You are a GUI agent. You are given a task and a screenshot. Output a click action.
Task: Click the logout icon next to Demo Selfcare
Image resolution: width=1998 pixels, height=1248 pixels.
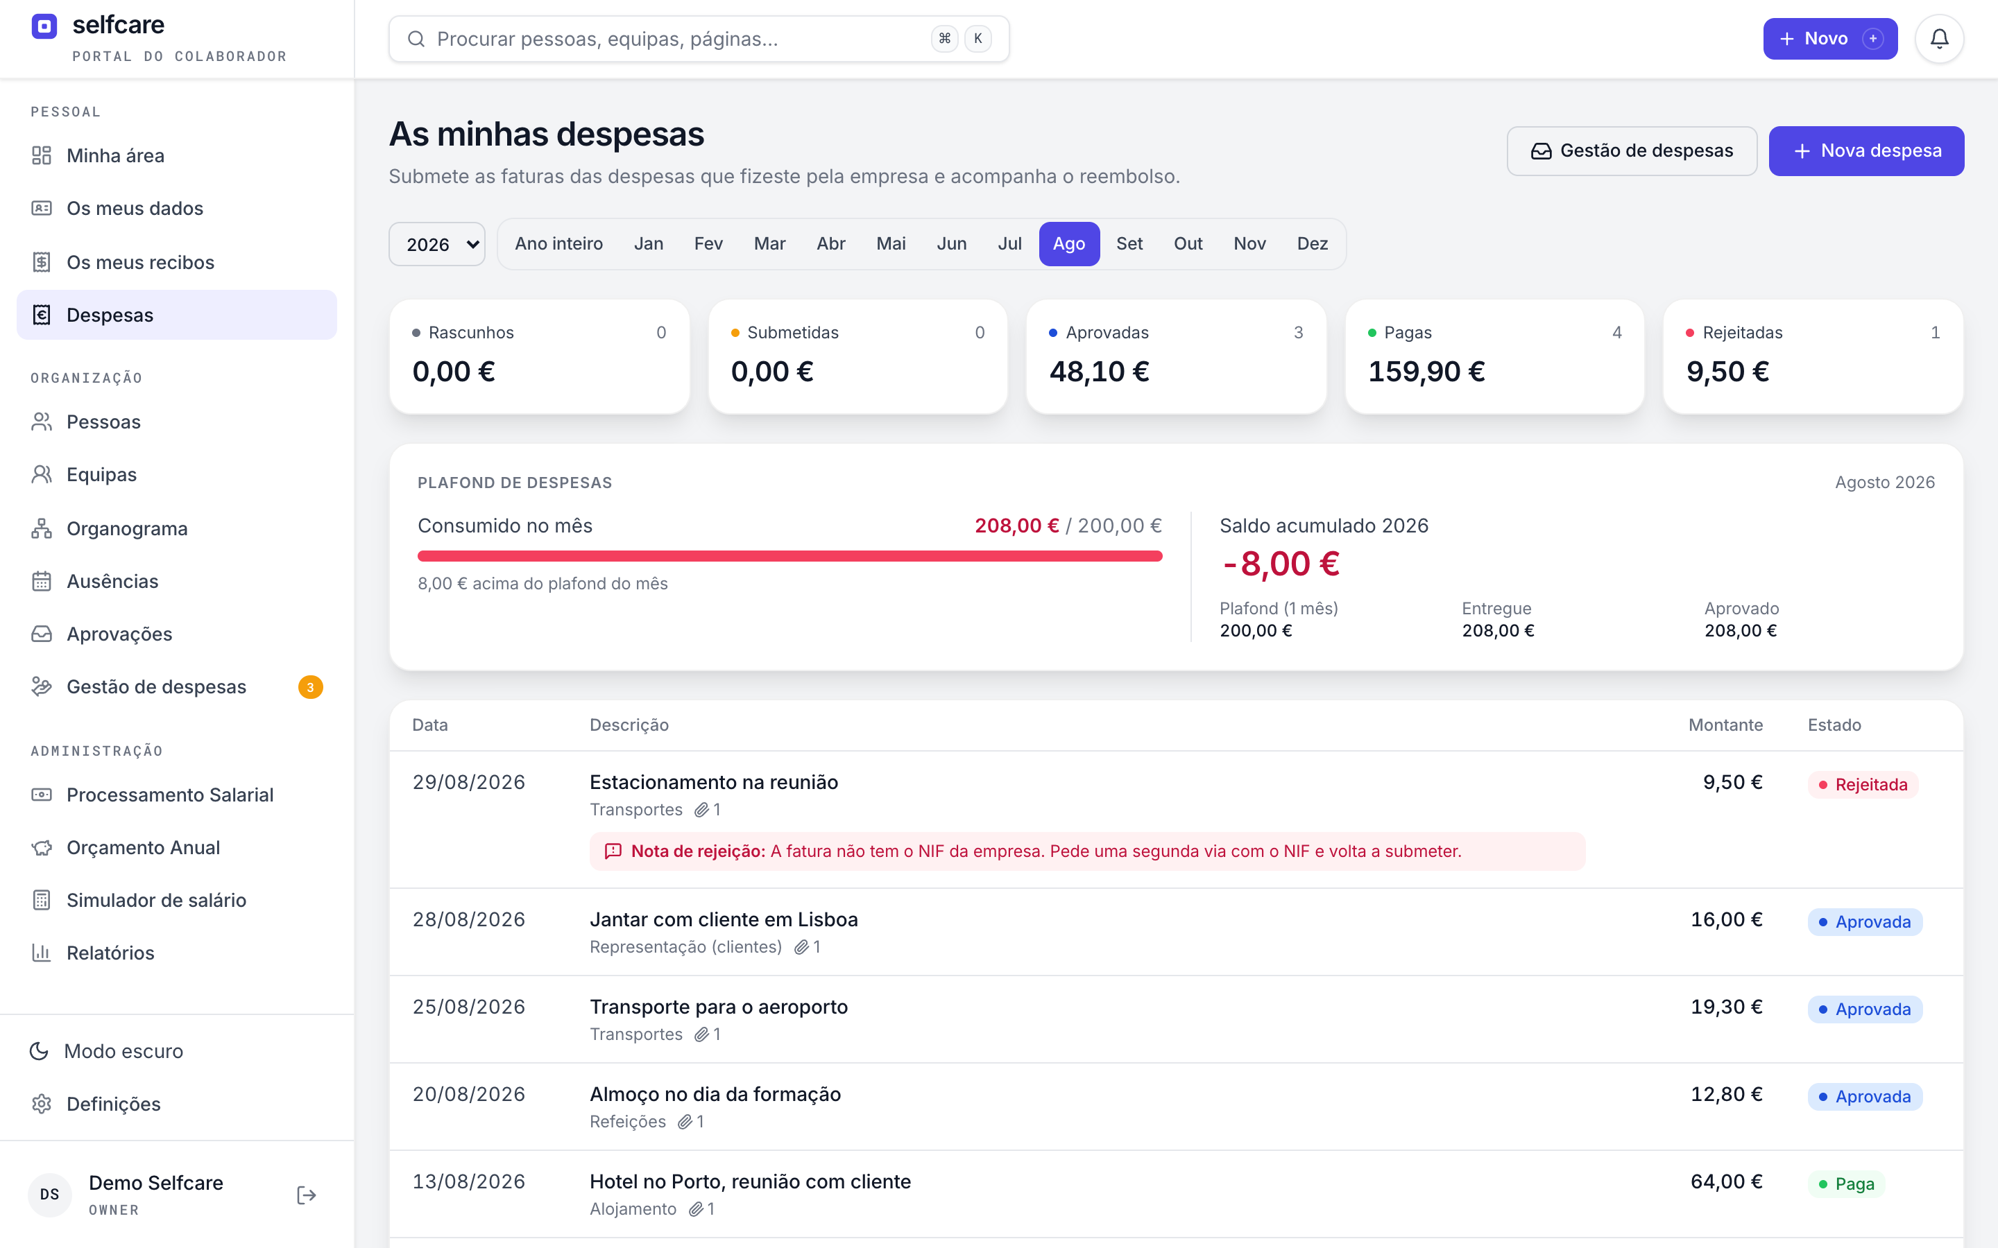(x=307, y=1195)
